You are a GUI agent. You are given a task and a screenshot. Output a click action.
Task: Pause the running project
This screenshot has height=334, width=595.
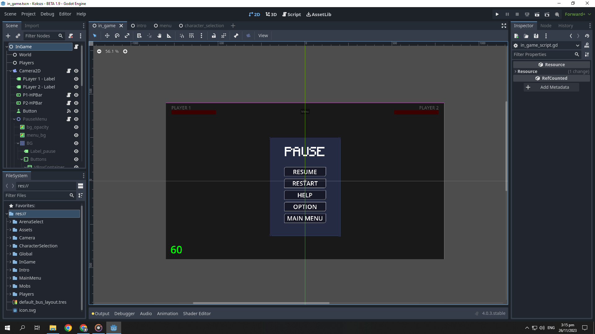507,14
